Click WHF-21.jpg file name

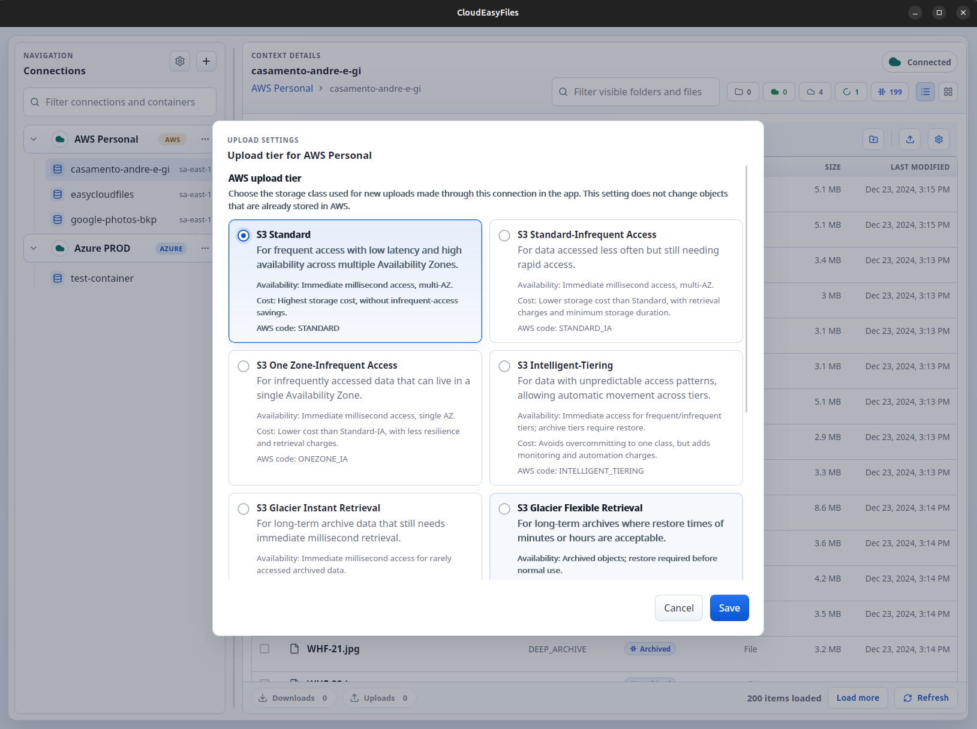pyautogui.click(x=333, y=649)
